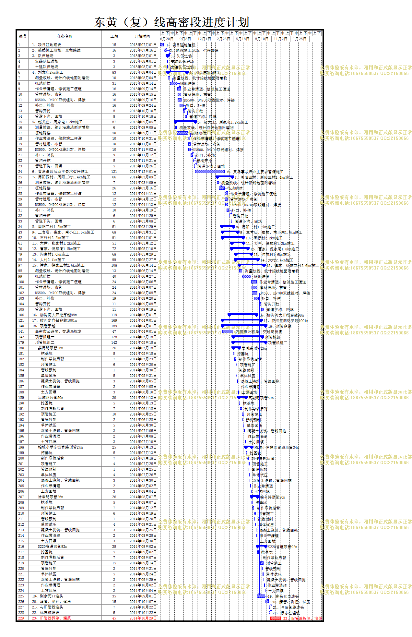Click start date 2013年10月31日
412x637 pixels.
[142, 138]
